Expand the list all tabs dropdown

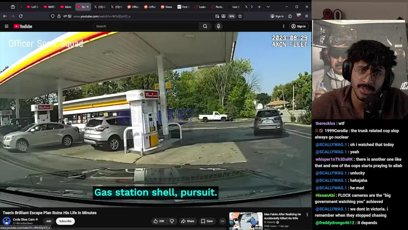pos(268,7)
